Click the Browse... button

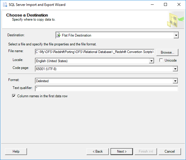[x=167, y=52]
